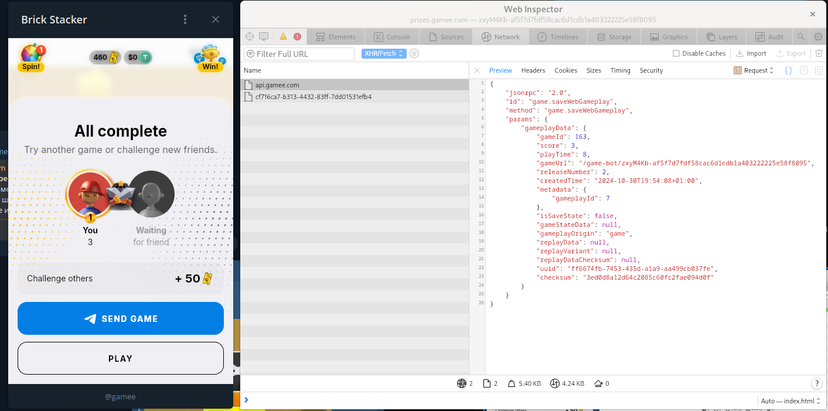The height and width of the screenshot is (411, 828).
Task: Open the Request/Response selector dropdown
Action: [754, 70]
